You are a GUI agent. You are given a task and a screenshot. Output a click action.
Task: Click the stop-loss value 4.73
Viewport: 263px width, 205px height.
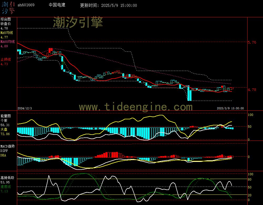pos(4,64)
